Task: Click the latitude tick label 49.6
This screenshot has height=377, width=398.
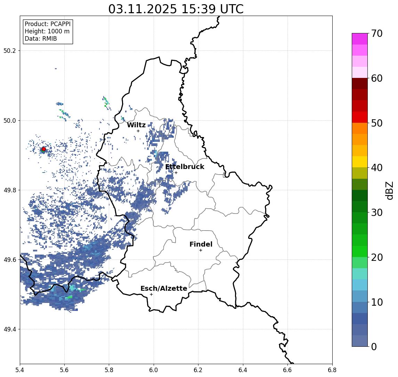Action: pos(9,260)
